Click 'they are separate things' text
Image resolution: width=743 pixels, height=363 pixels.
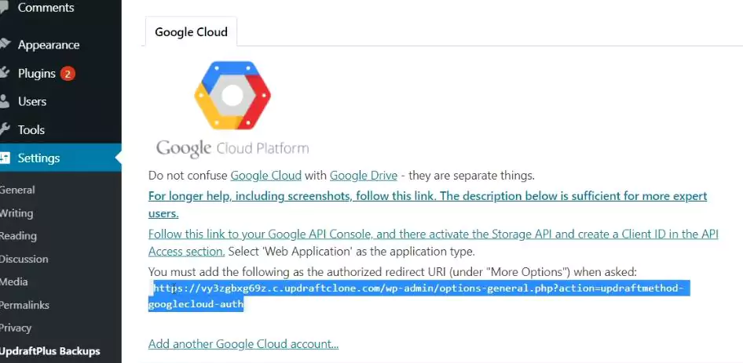(471, 176)
